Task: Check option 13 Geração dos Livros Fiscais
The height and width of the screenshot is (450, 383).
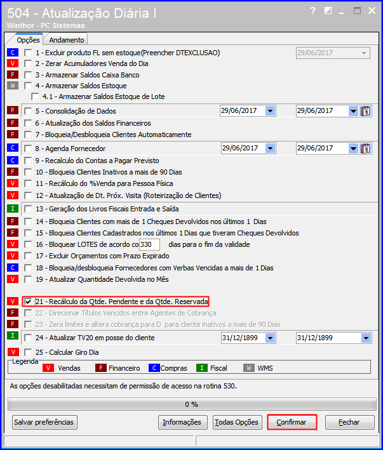Action: tap(28, 209)
